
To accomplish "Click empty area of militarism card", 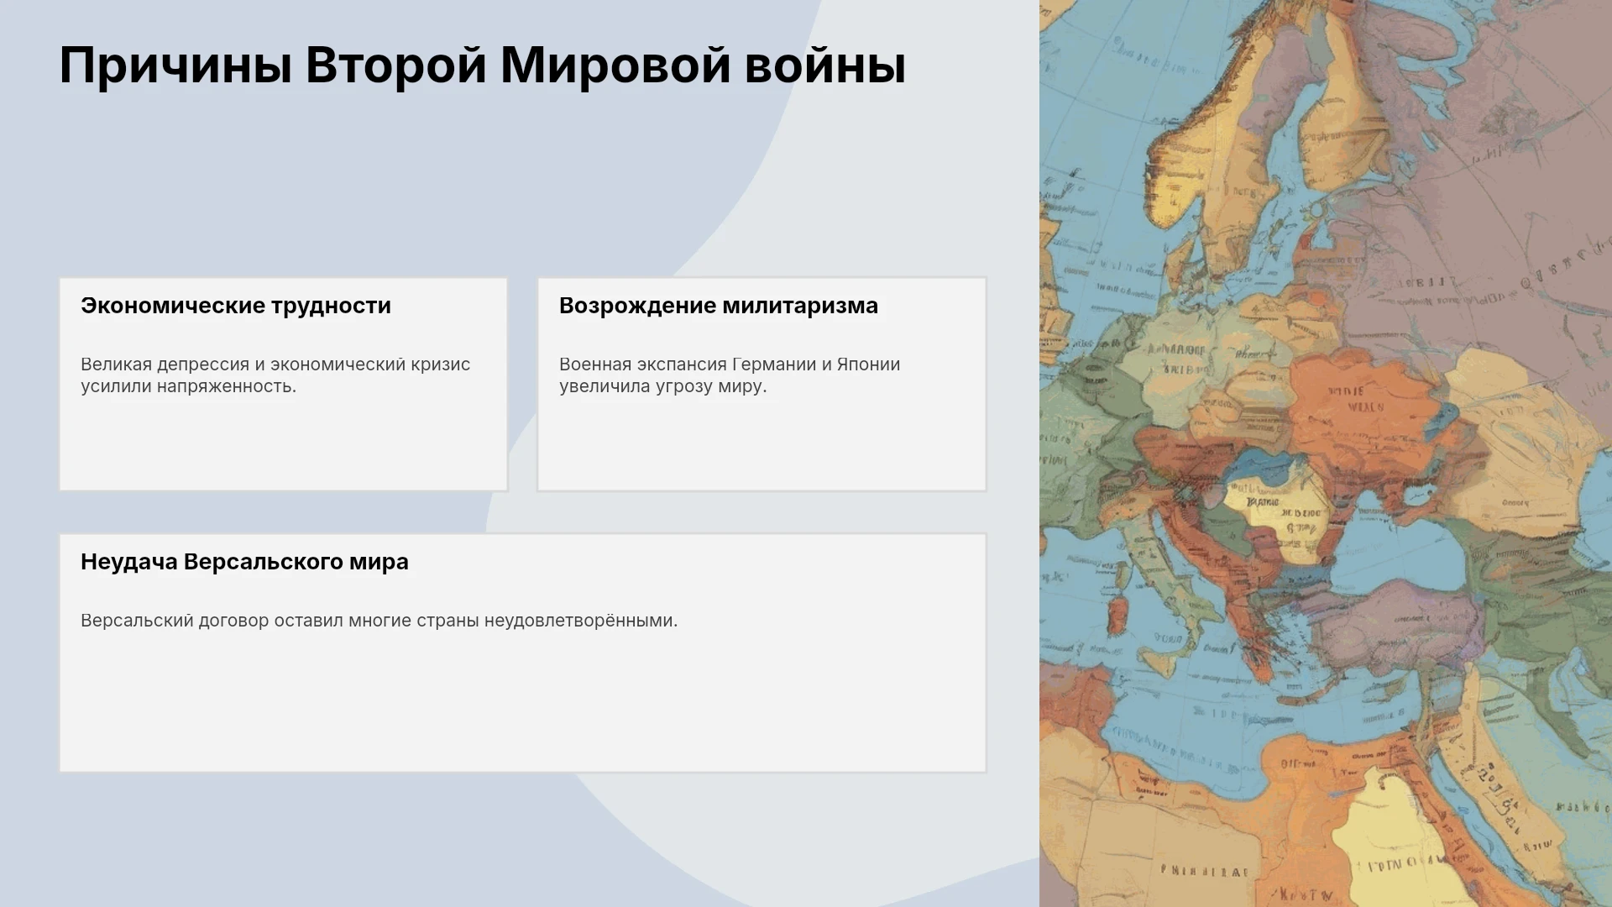I will (762, 445).
